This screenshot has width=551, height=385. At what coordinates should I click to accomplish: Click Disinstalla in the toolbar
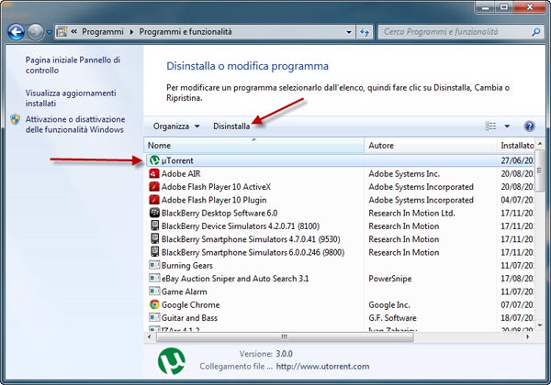[231, 126]
